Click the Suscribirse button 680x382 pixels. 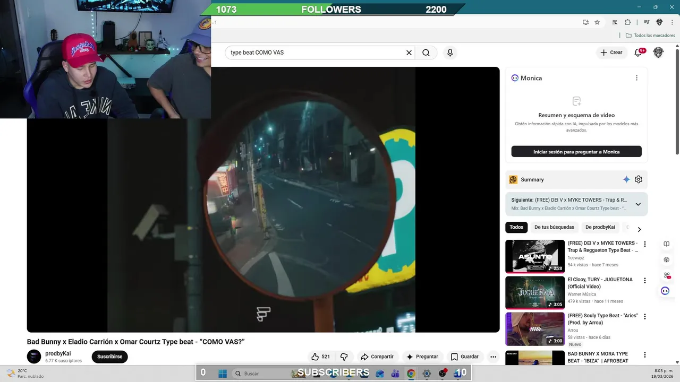pyautogui.click(x=109, y=357)
